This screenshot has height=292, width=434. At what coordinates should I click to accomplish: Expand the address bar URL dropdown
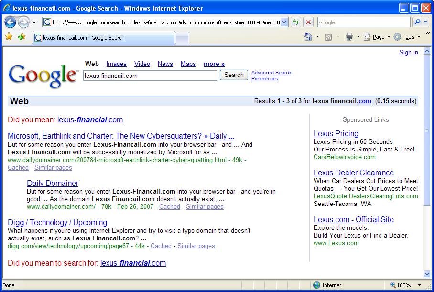click(x=284, y=22)
